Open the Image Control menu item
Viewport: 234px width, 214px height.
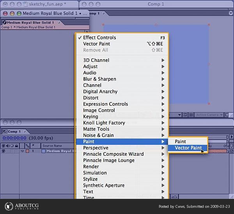point(122,110)
